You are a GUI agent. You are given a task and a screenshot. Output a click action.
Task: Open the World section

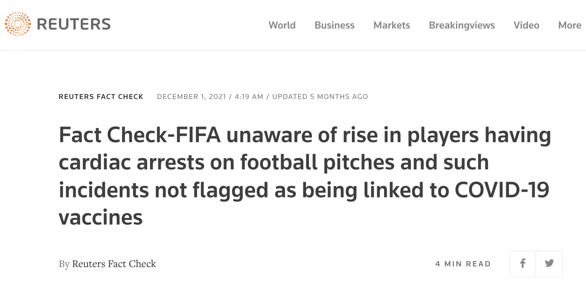click(x=282, y=25)
